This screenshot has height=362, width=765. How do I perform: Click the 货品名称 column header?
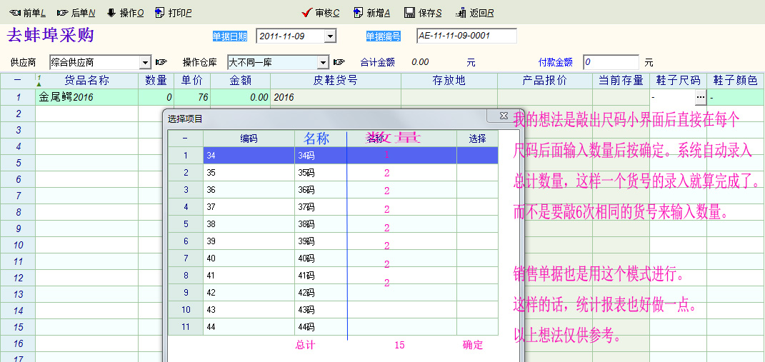coord(86,81)
